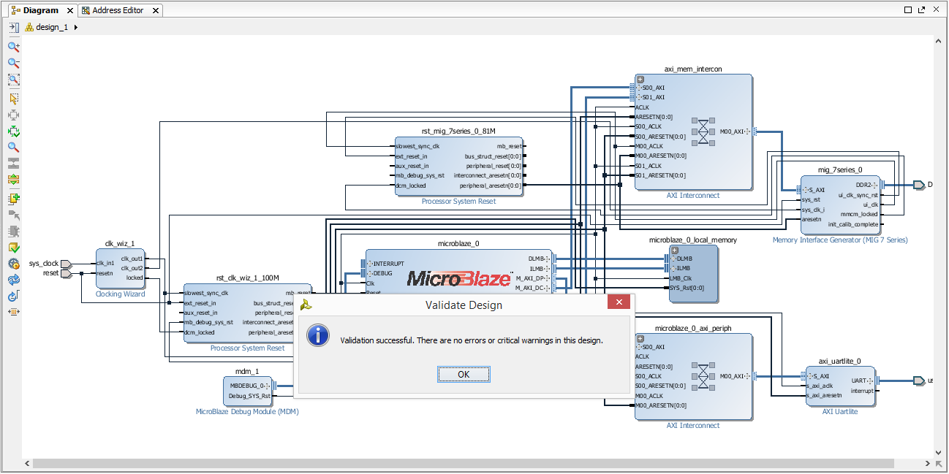Viewport: 949px width, 474px height.
Task: Maximize the Diagram panel
Action: pyautogui.click(x=908, y=10)
